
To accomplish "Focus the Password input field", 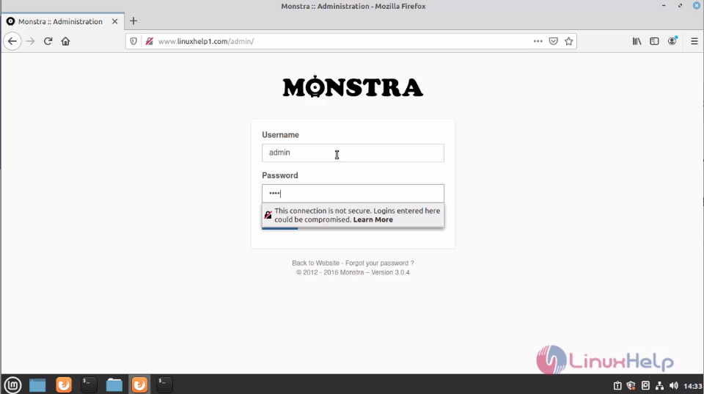I will [x=353, y=193].
